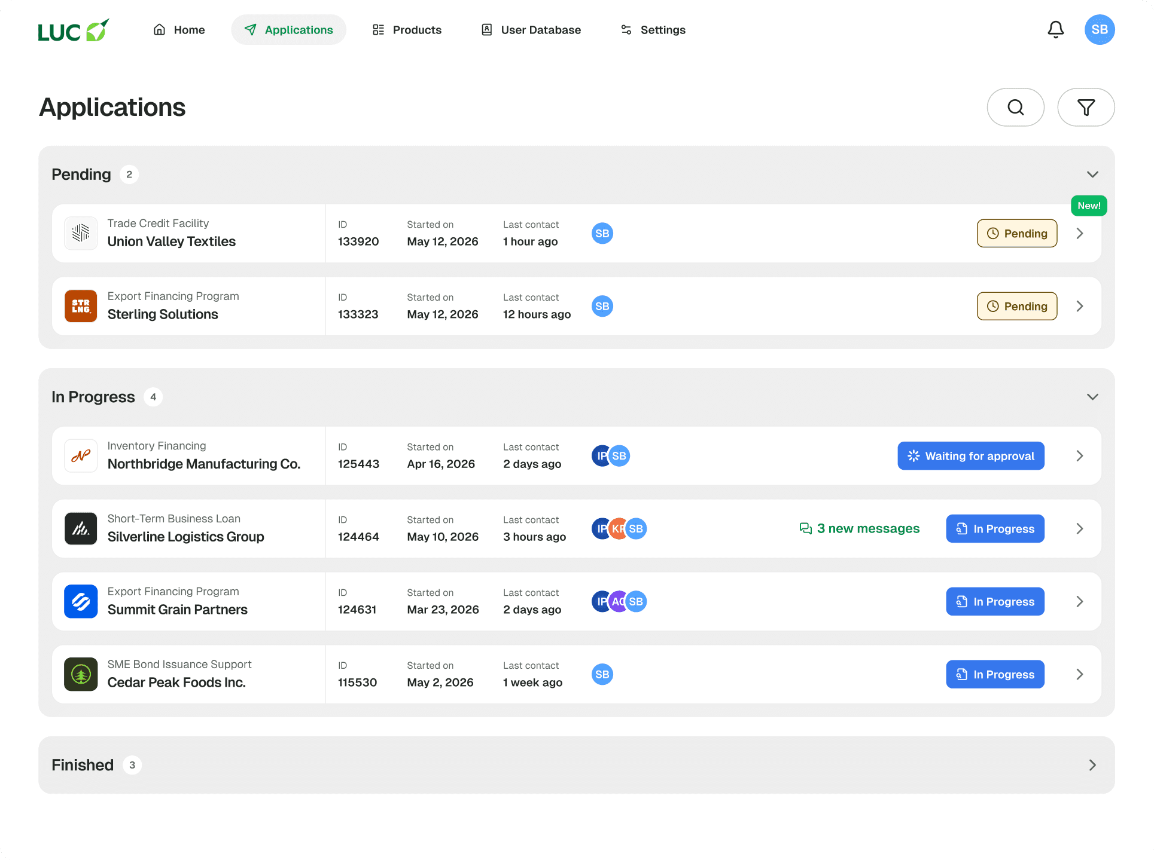Click the Summit Grain Partners logo icon
The image size is (1154, 860).
point(81,601)
